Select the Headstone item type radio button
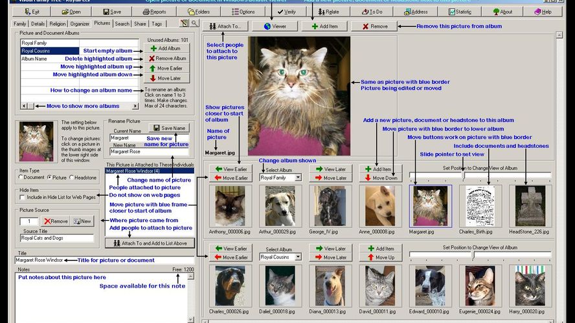575x323 pixels. (x=69, y=177)
